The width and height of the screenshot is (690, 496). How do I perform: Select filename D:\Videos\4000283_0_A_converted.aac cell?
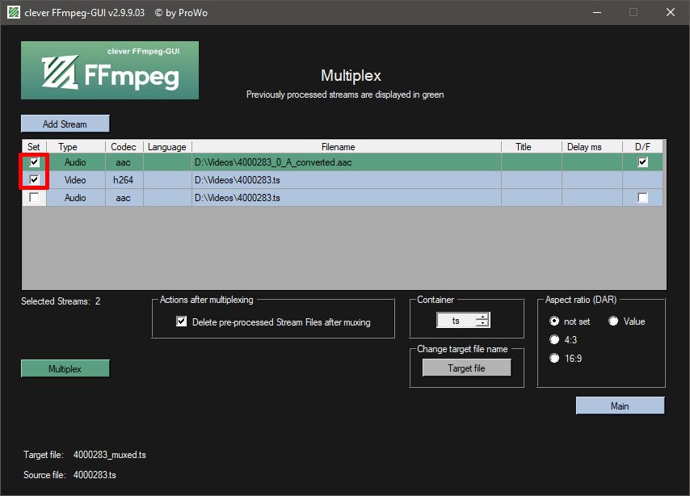pyautogui.click(x=347, y=162)
